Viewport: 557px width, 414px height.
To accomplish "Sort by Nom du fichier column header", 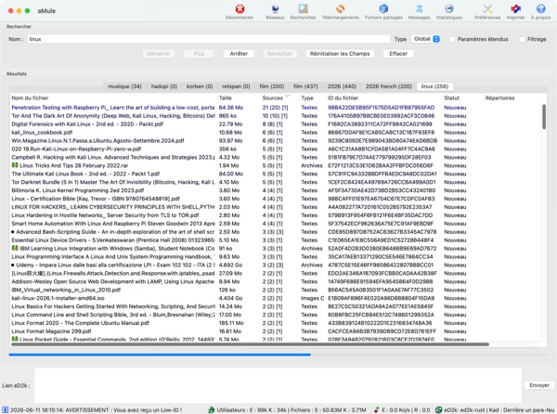I will click(113, 98).
